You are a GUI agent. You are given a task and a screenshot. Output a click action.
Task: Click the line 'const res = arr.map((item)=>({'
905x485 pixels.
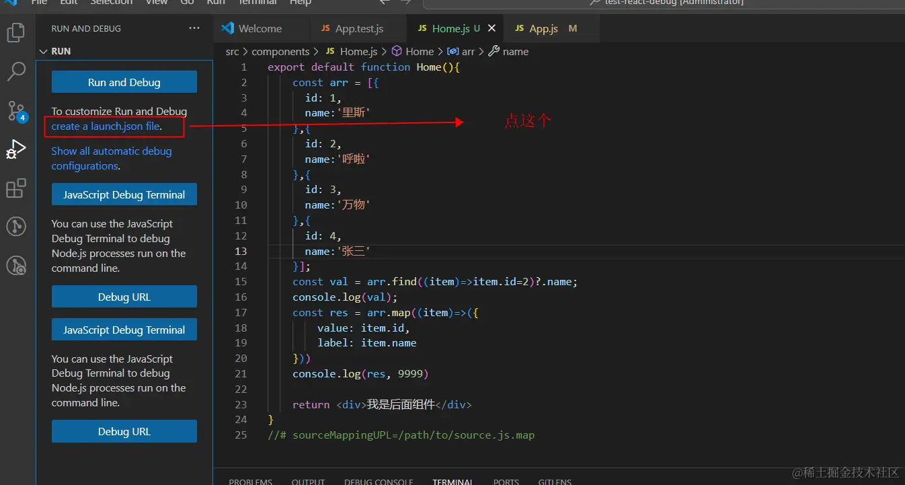pyautogui.click(x=385, y=313)
